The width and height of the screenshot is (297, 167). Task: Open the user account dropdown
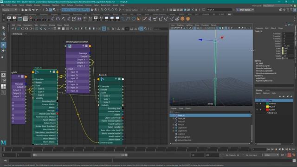pyautogui.click(x=245, y=10)
